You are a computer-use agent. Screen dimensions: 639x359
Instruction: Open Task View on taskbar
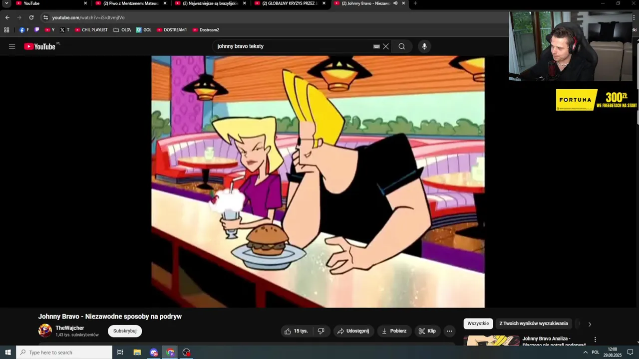120,353
